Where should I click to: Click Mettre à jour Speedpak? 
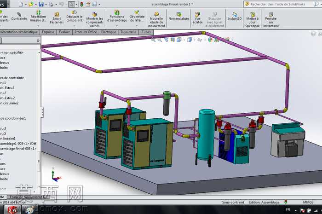[253, 19]
